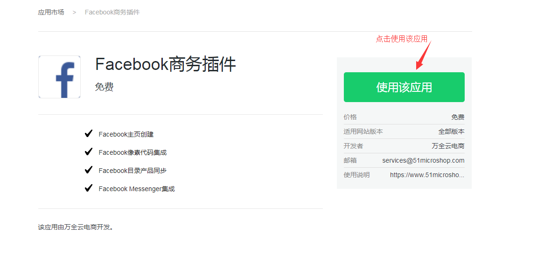Click the 全部版本 value

click(x=451, y=131)
